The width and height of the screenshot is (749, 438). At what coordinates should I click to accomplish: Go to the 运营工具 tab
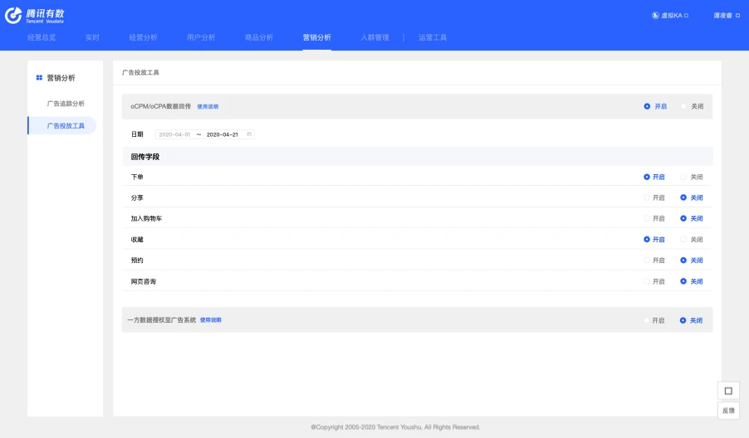[433, 37]
